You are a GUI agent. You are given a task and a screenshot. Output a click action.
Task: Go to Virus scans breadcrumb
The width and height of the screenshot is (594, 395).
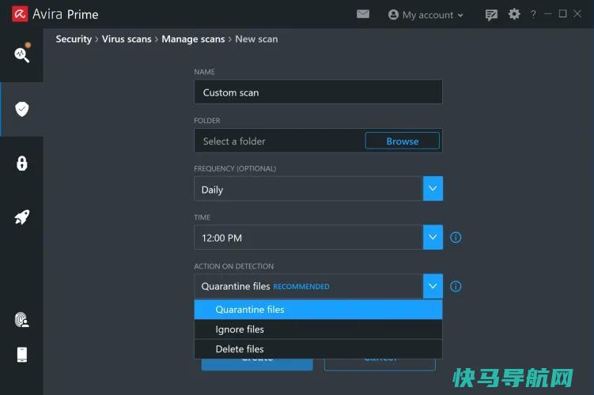127,39
